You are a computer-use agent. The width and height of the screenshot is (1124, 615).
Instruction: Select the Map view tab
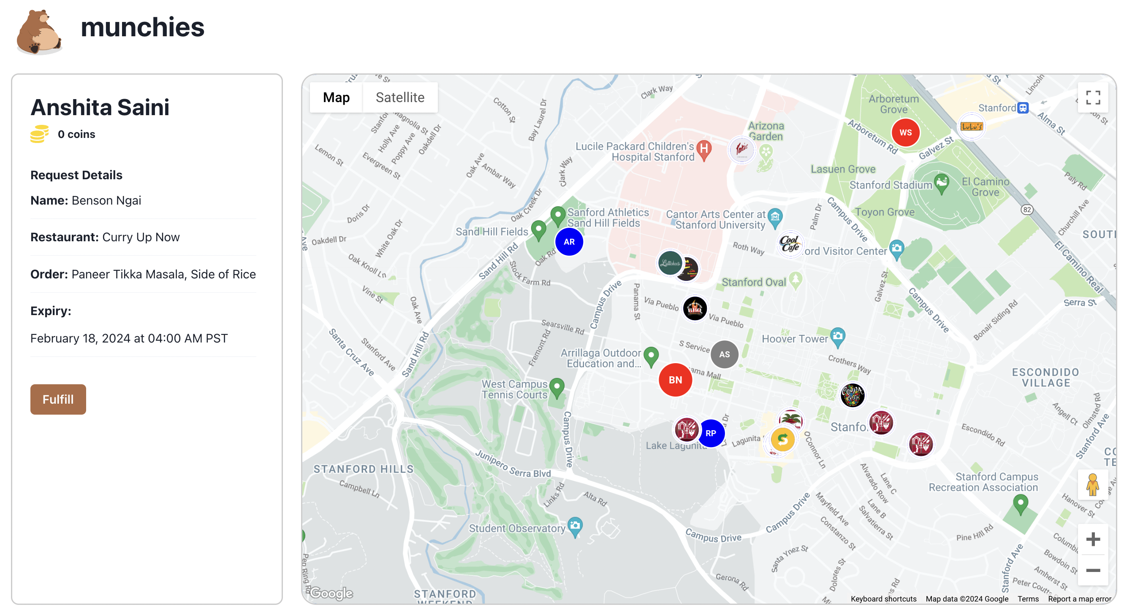tap(336, 97)
